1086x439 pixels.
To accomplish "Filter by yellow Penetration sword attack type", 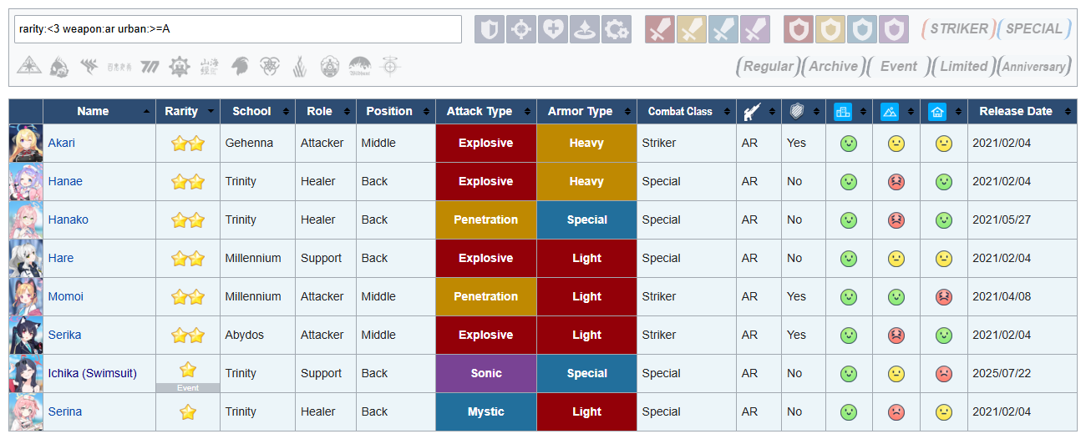I will tap(692, 29).
